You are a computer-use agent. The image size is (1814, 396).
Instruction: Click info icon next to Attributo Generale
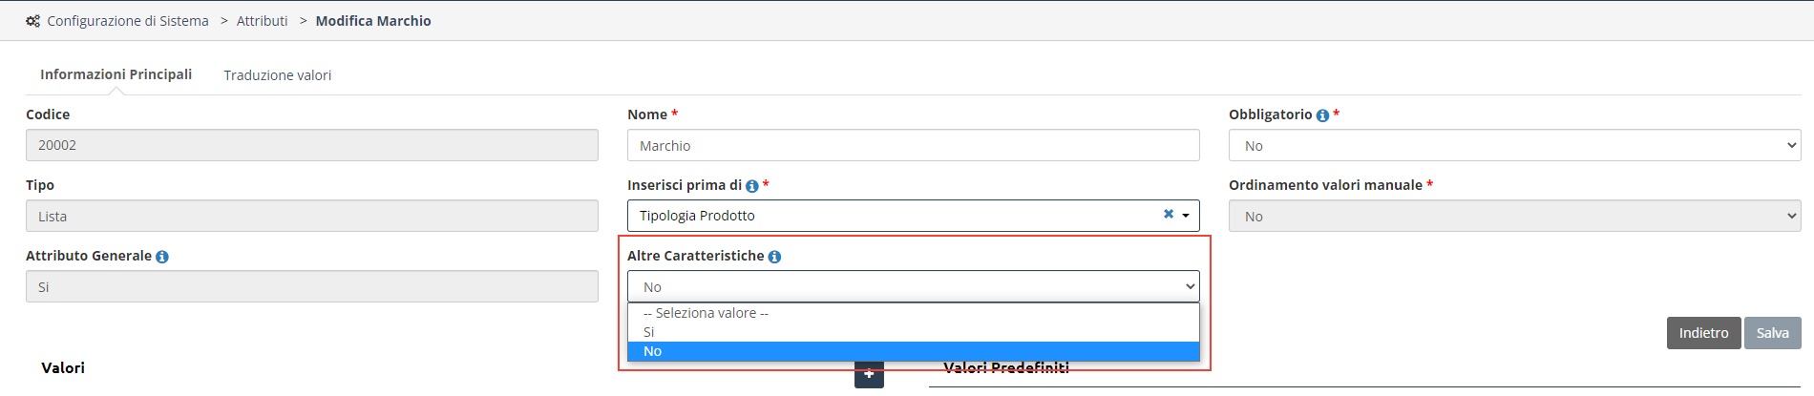coord(162,257)
